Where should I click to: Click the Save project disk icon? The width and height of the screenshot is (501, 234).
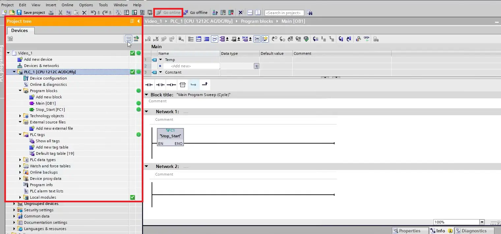(x=19, y=13)
